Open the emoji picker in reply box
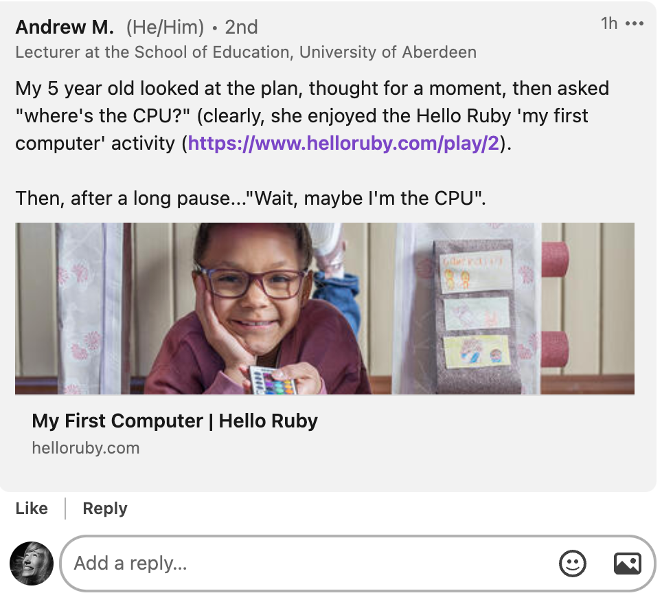Image resolution: width=662 pixels, height=613 pixels. (573, 564)
